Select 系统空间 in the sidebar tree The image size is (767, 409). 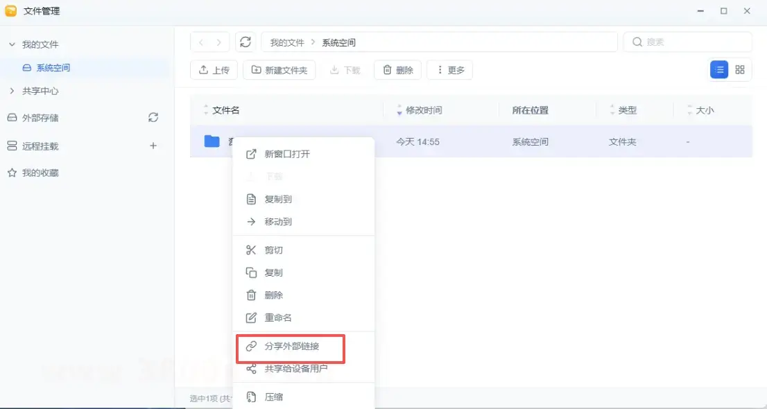[53, 68]
